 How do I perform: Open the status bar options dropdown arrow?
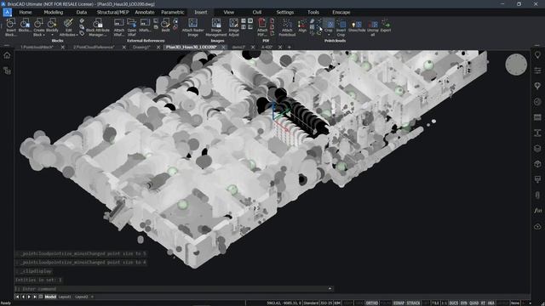click(x=531, y=303)
